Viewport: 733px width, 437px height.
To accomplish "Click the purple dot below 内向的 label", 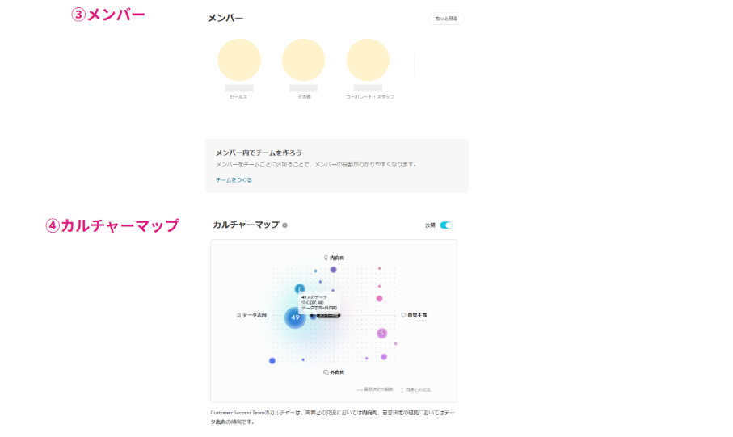I will (333, 269).
